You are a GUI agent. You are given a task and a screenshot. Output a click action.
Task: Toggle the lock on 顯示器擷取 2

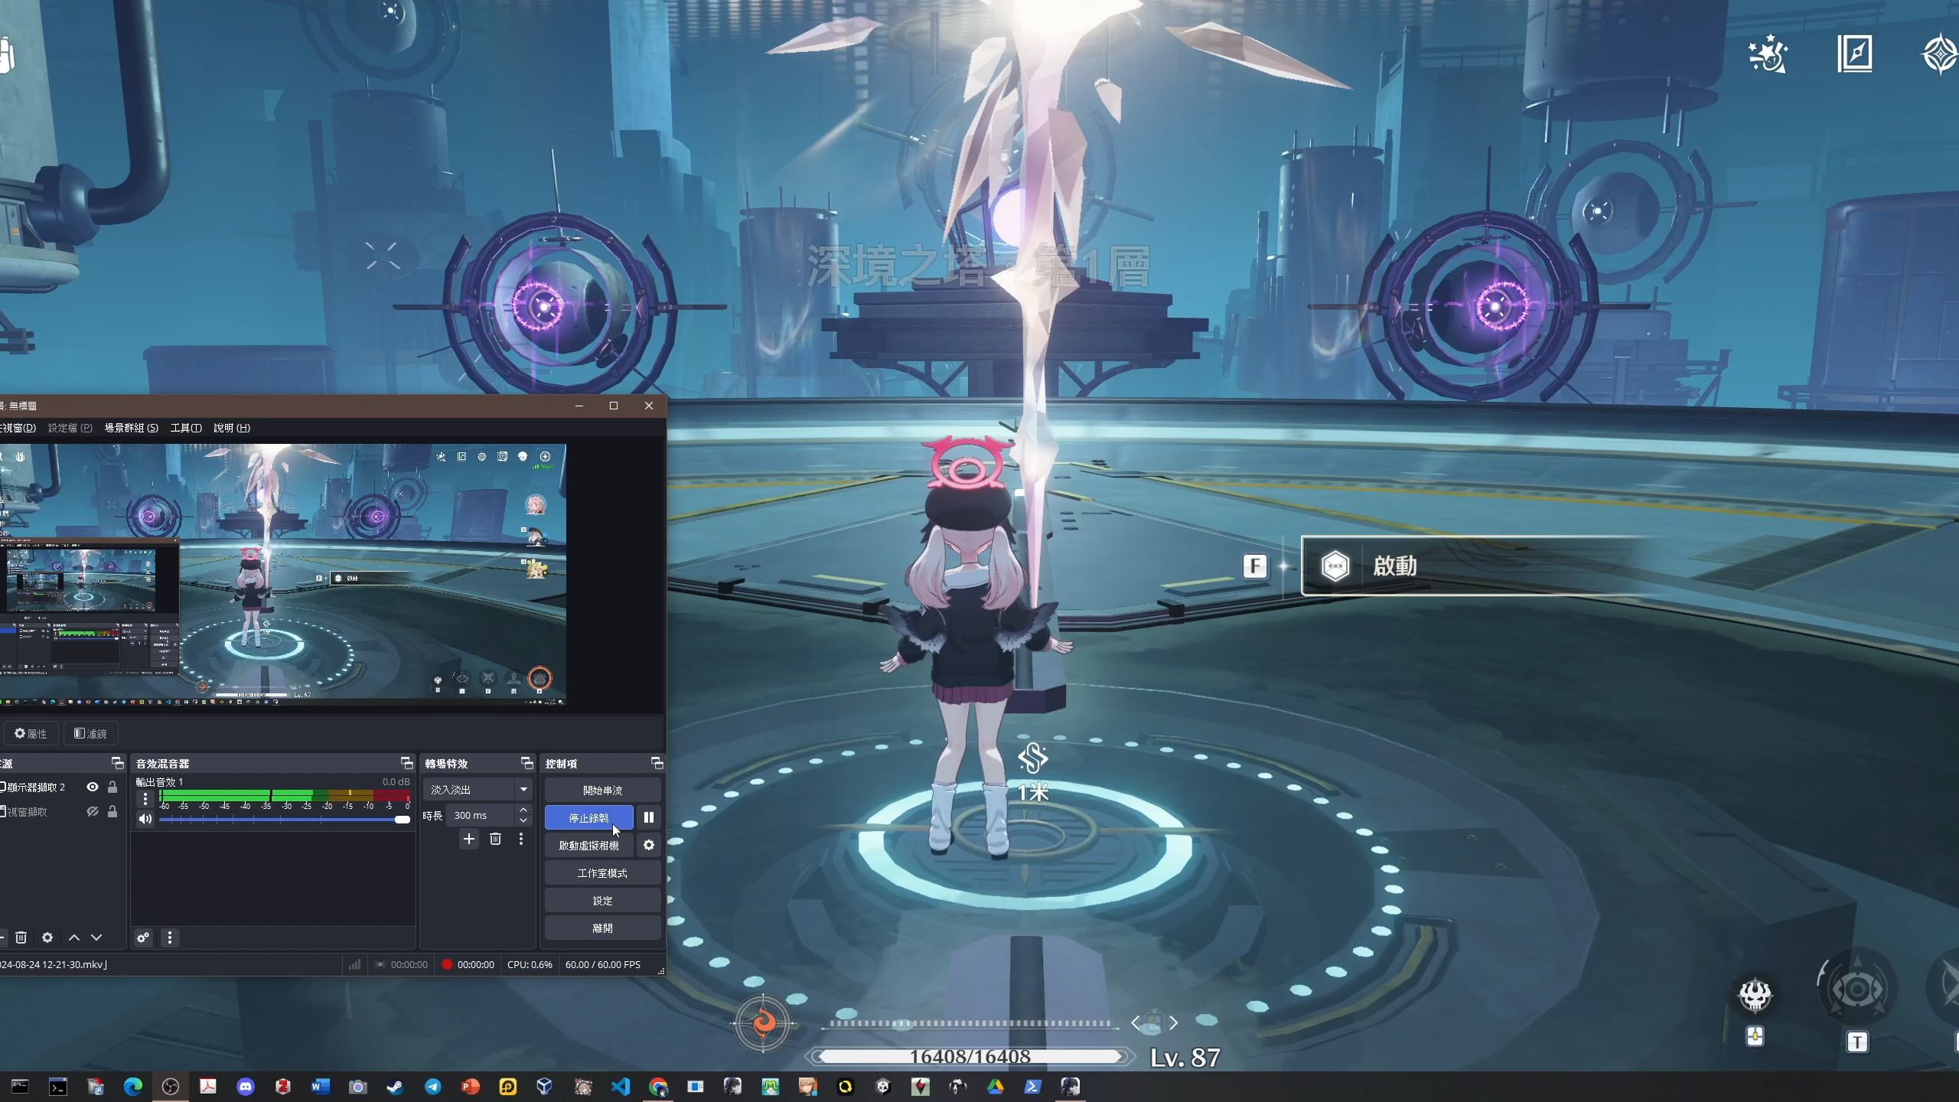click(112, 787)
